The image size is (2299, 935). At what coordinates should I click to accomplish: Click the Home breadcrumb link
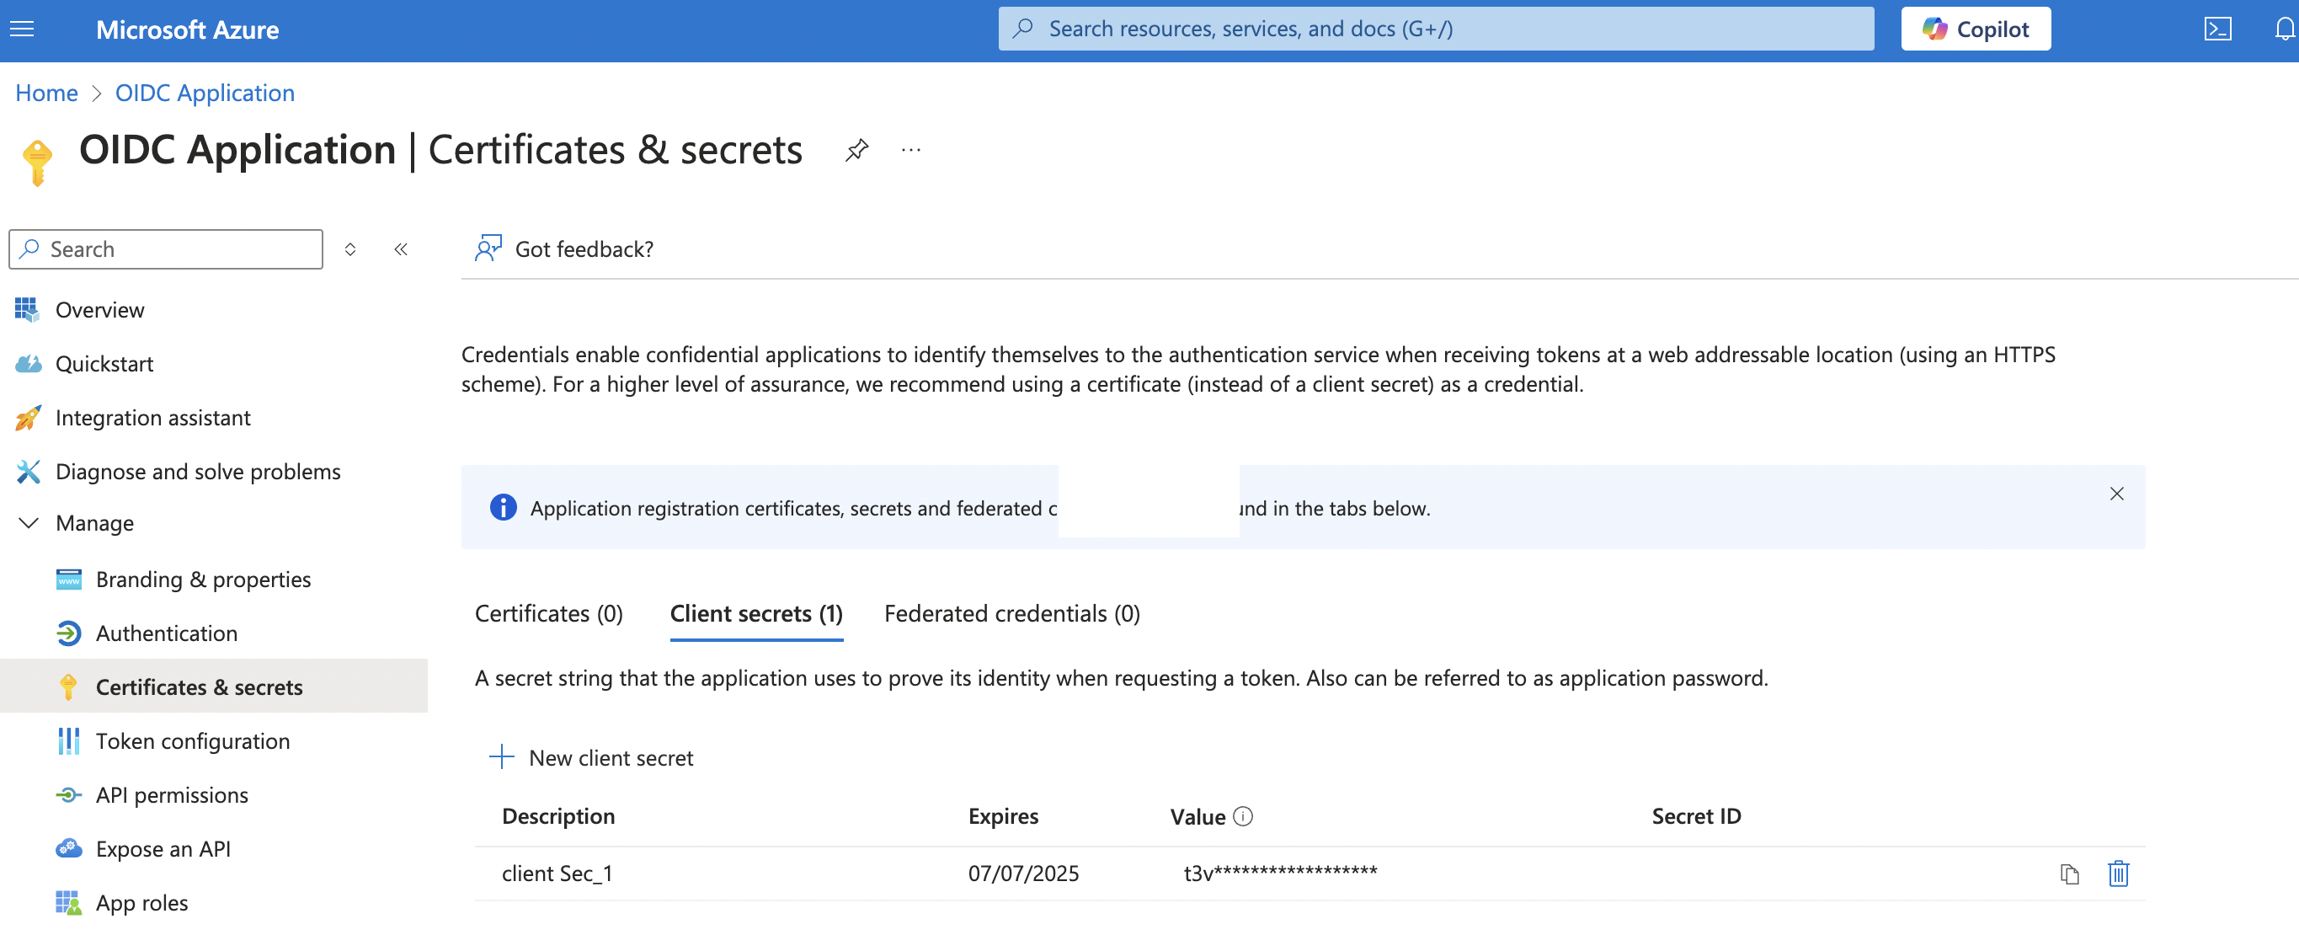coord(46,93)
